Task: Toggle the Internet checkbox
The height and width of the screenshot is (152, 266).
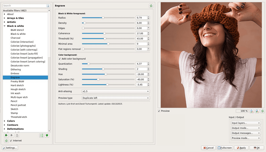Action: (x=11, y=141)
